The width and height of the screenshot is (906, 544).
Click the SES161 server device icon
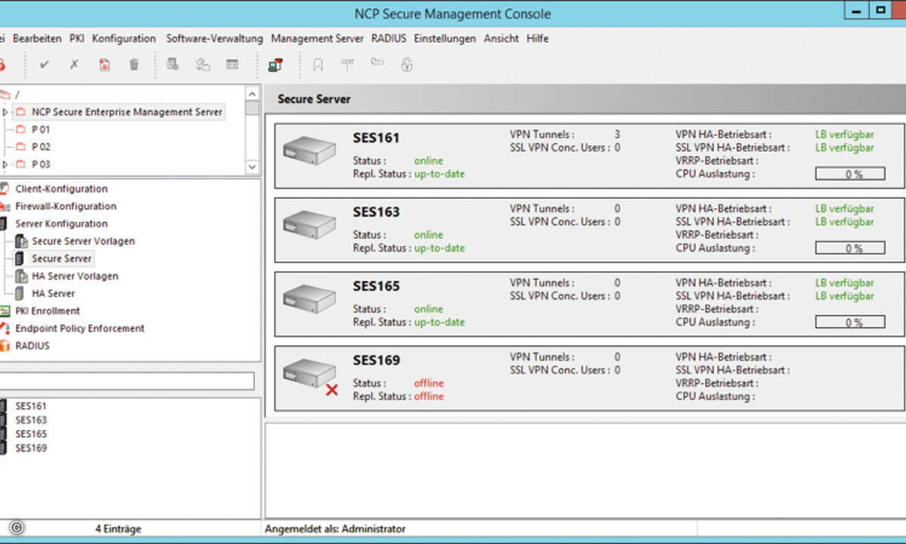309,150
